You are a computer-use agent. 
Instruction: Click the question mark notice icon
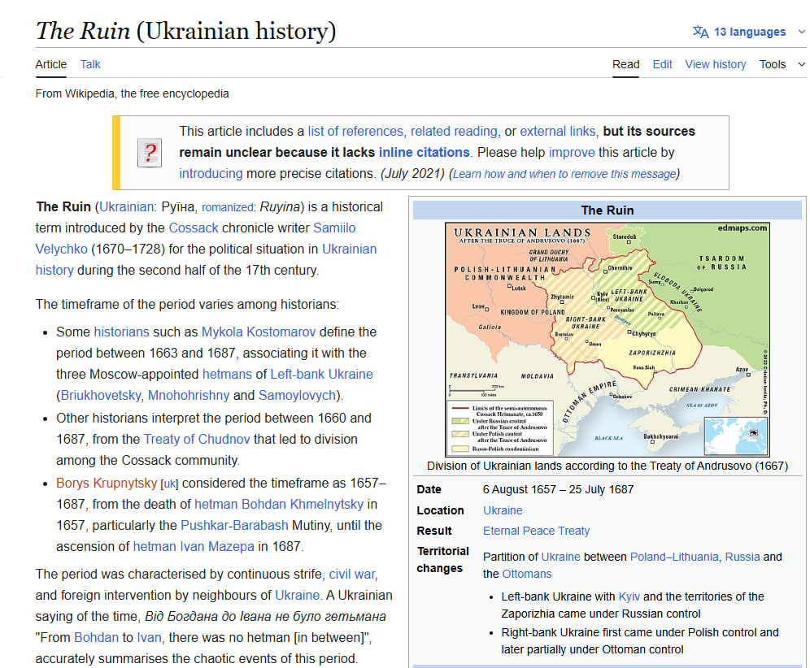[150, 153]
